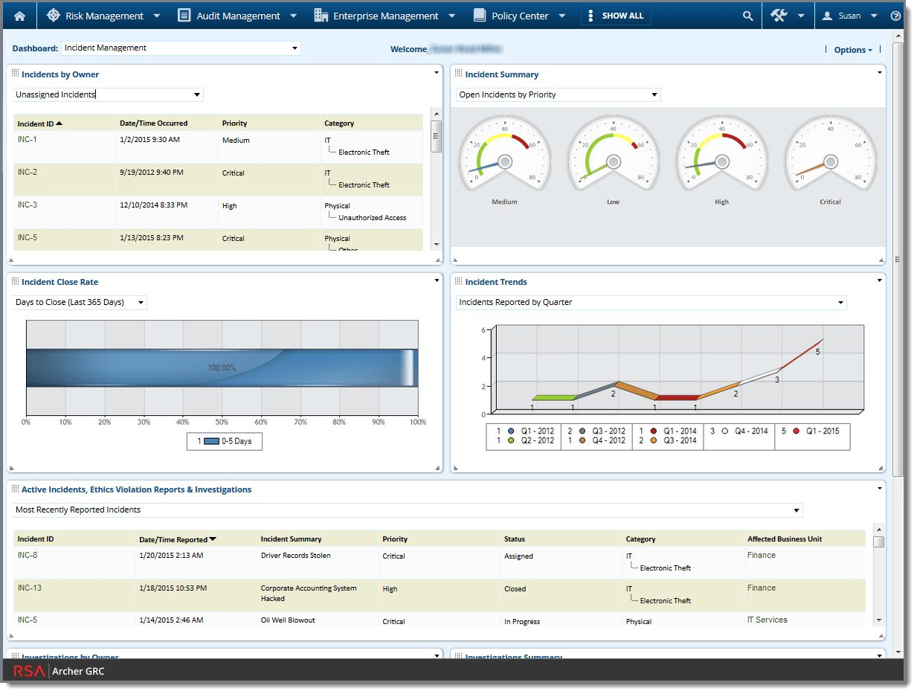Image resolution: width=917 pixels, height=694 pixels.
Task: Open the global search magnifier icon
Action: 747,15
